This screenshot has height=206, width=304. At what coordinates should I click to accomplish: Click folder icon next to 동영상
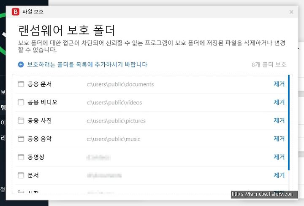21,157
